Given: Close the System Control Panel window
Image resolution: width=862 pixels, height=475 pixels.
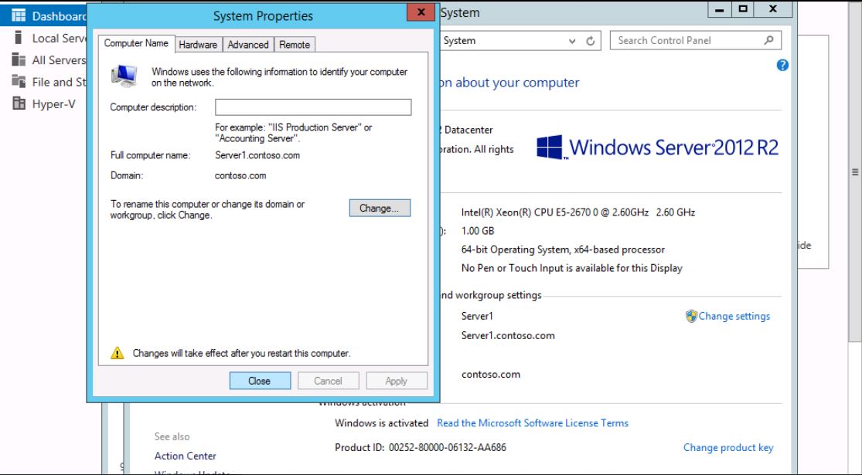Looking at the screenshot, I should [x=773, y=9].
